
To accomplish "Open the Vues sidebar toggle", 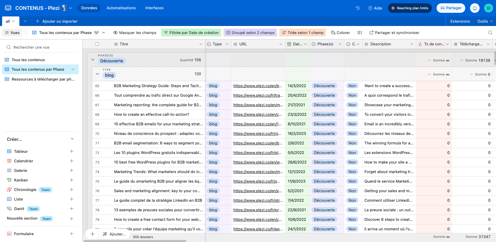I will point(12,33).
